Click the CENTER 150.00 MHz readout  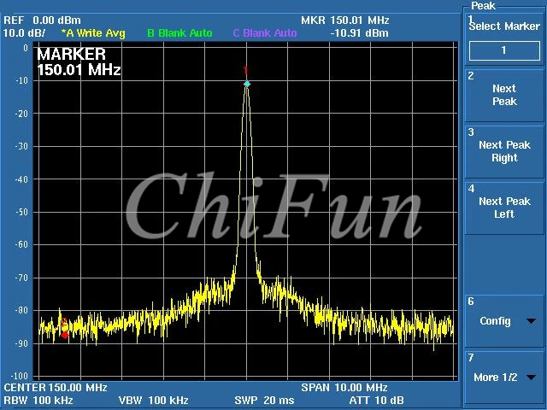pos(56,387)
